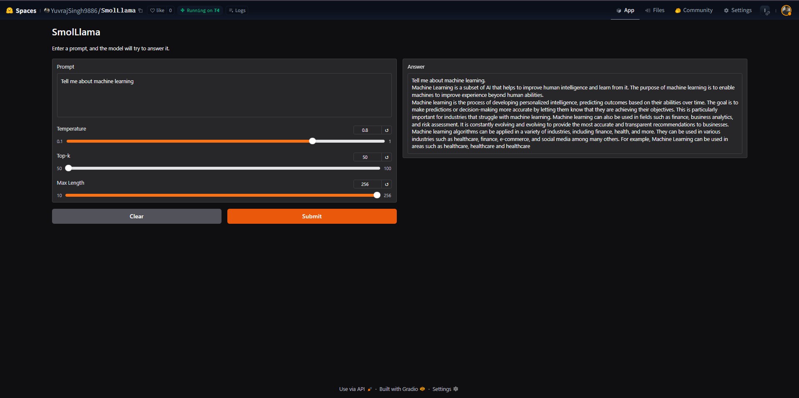Open the three-dots more options menu
The height and width of the screenshot is (398, 799).
(x=766, y=11)
